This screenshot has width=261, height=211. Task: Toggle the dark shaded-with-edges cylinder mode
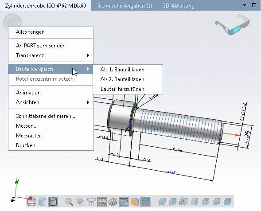53,202
